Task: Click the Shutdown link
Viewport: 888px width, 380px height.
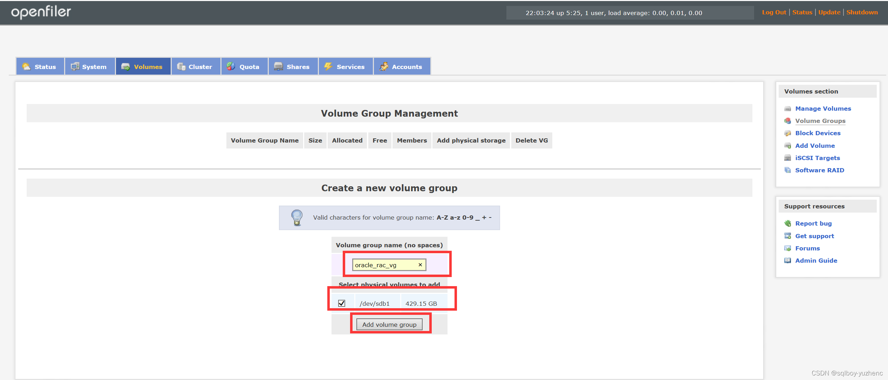Action: point(862,12)
